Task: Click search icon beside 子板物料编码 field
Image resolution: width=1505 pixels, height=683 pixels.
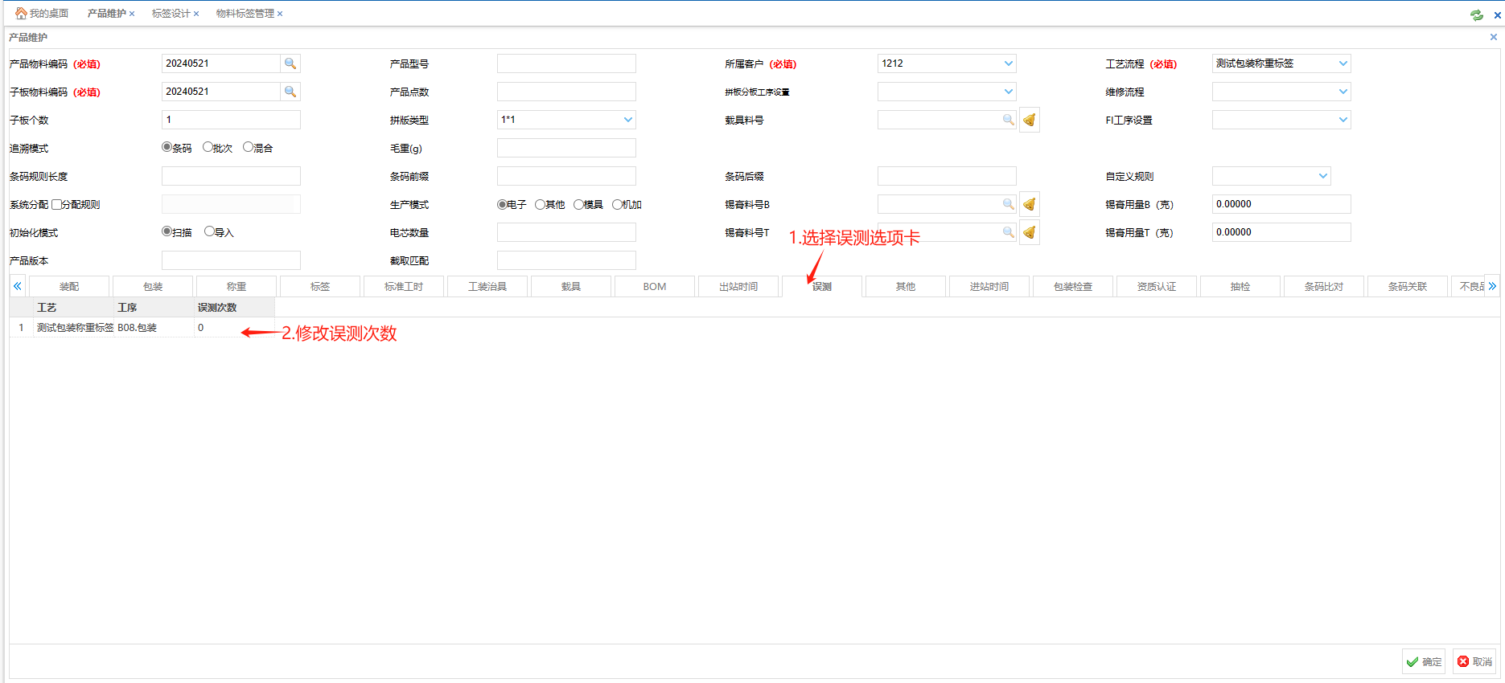Action: pos(290,92)
